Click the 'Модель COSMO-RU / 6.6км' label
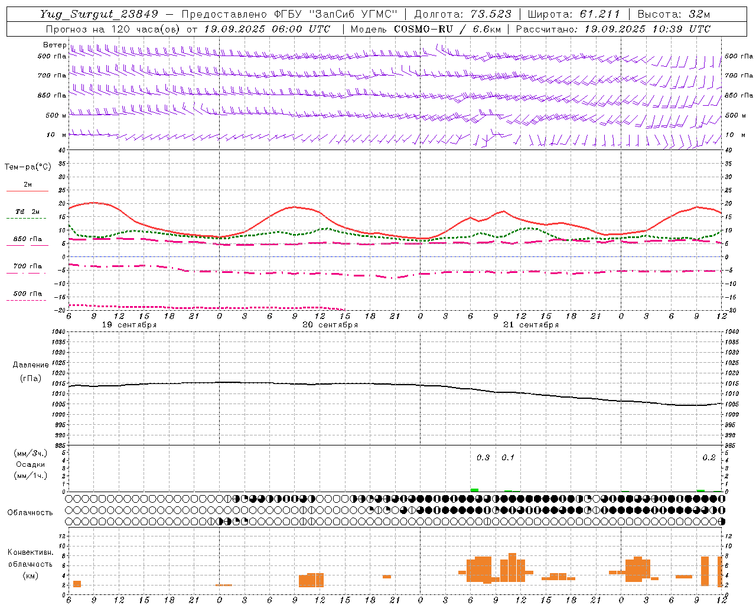This screenshot has height=605, width=756. (426, 29)
